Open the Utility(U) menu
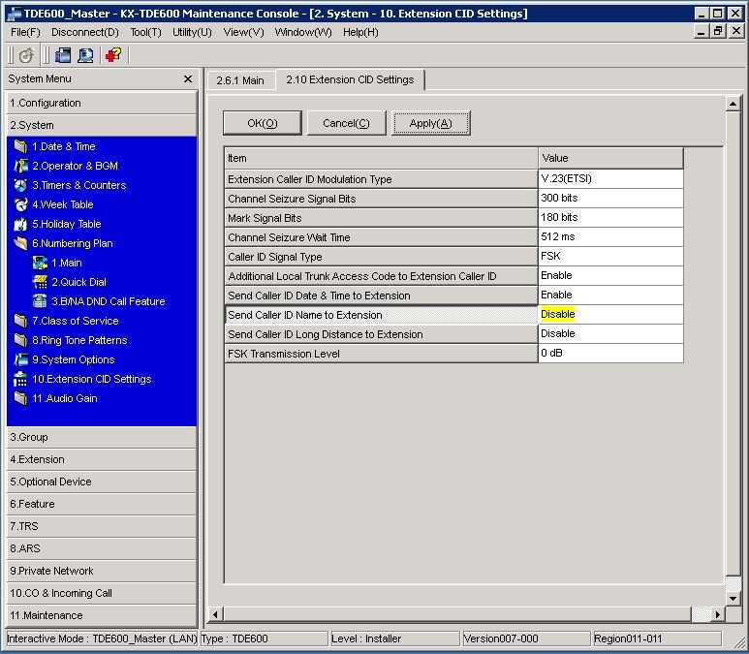Viewport: 749px width, 654px height. [192, 32]
